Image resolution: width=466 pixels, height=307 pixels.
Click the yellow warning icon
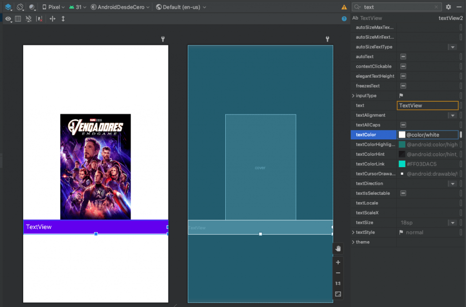click(344, 7)
